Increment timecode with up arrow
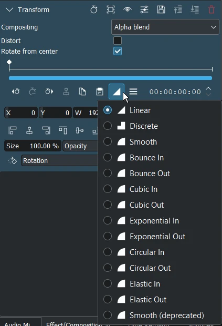Viewport: 222px width, 326px height. (208, 89)
